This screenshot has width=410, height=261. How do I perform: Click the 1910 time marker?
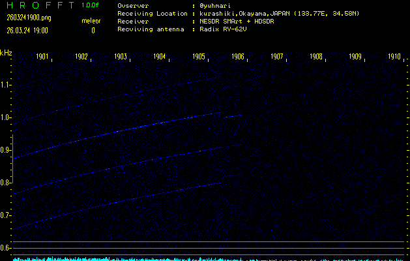[394, 57]
